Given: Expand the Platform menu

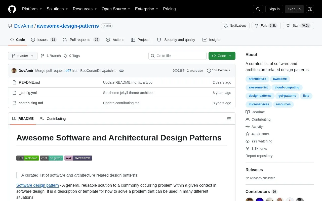Looking at the screenshot, I should (x=32, y=9).
